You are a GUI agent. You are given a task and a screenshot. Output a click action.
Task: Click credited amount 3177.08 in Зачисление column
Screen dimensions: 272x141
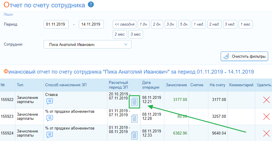tap(180, 100)
